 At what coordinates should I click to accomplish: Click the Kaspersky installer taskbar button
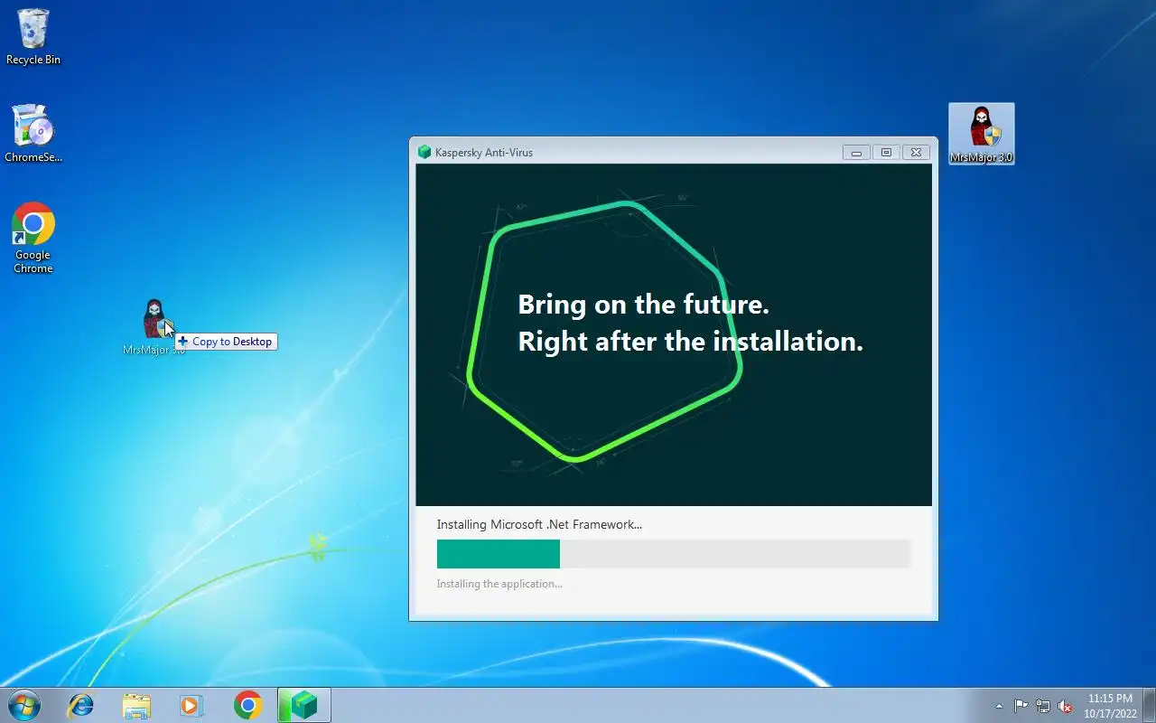[304, 705]
